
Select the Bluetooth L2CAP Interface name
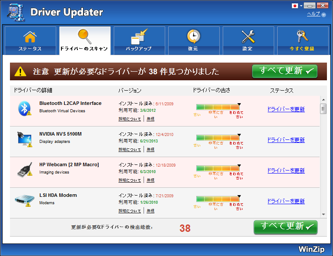tap(70, 103)
